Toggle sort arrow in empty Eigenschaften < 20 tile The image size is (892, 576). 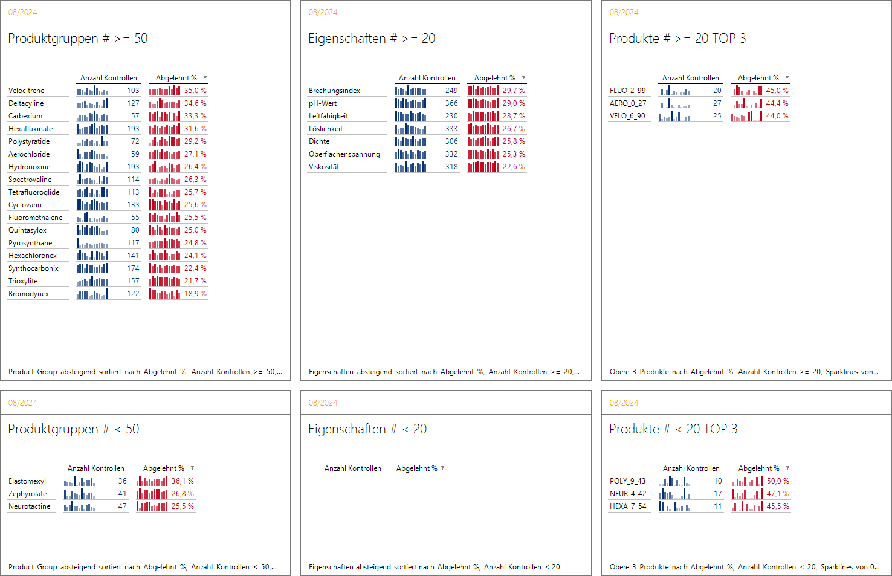tap(443, 468)
